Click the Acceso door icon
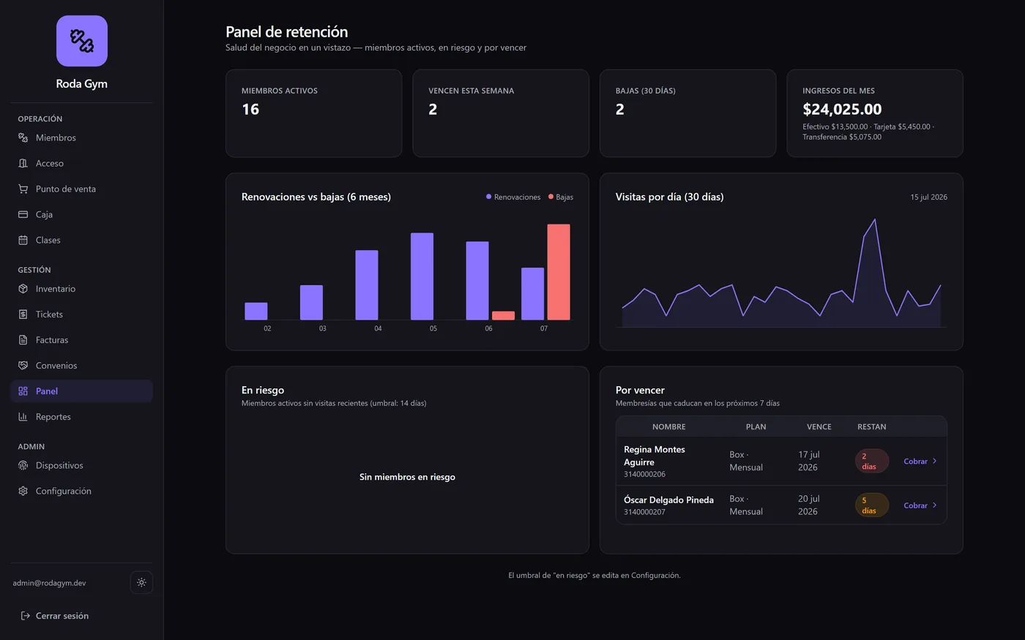Viewport: 1025px width, 640px height. point(23,163)
